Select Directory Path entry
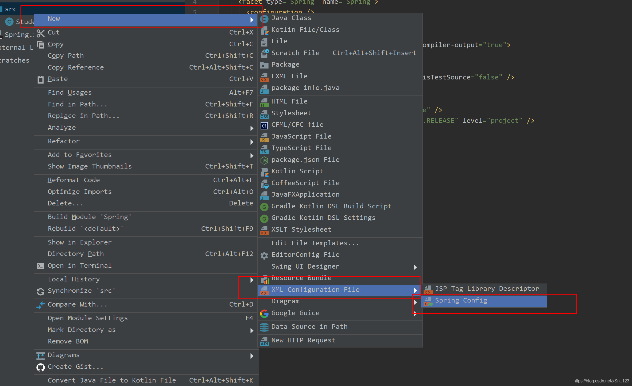The height and width of the screenshot is (386, 632). tap(146, 254)
